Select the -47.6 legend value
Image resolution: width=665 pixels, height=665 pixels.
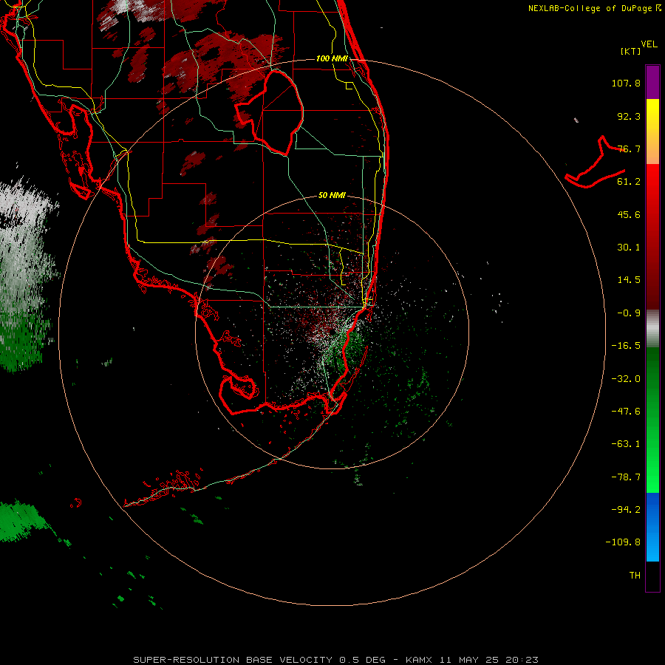click(626, 412)
